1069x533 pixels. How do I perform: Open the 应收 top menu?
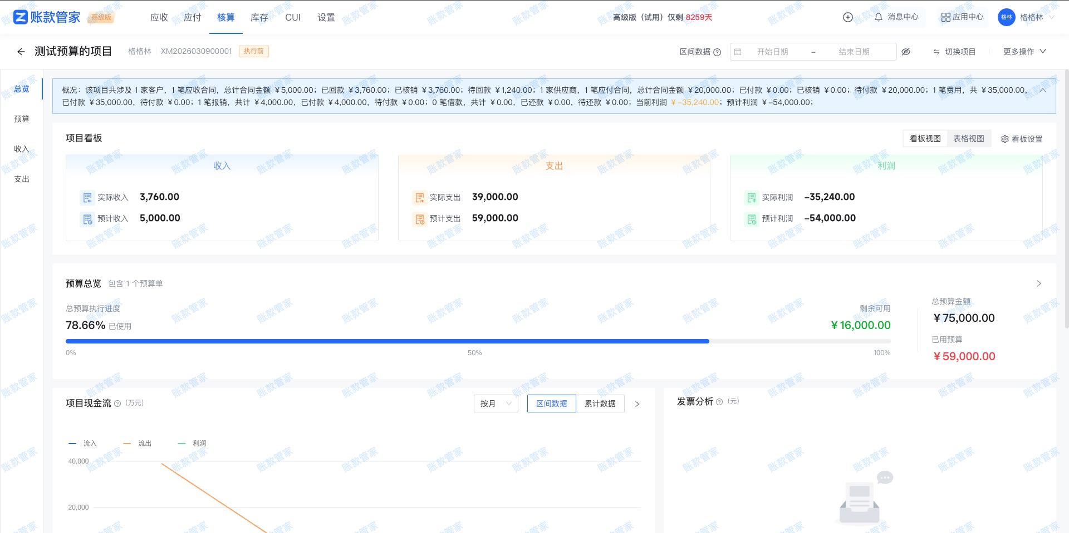click(x=159, y=17)
